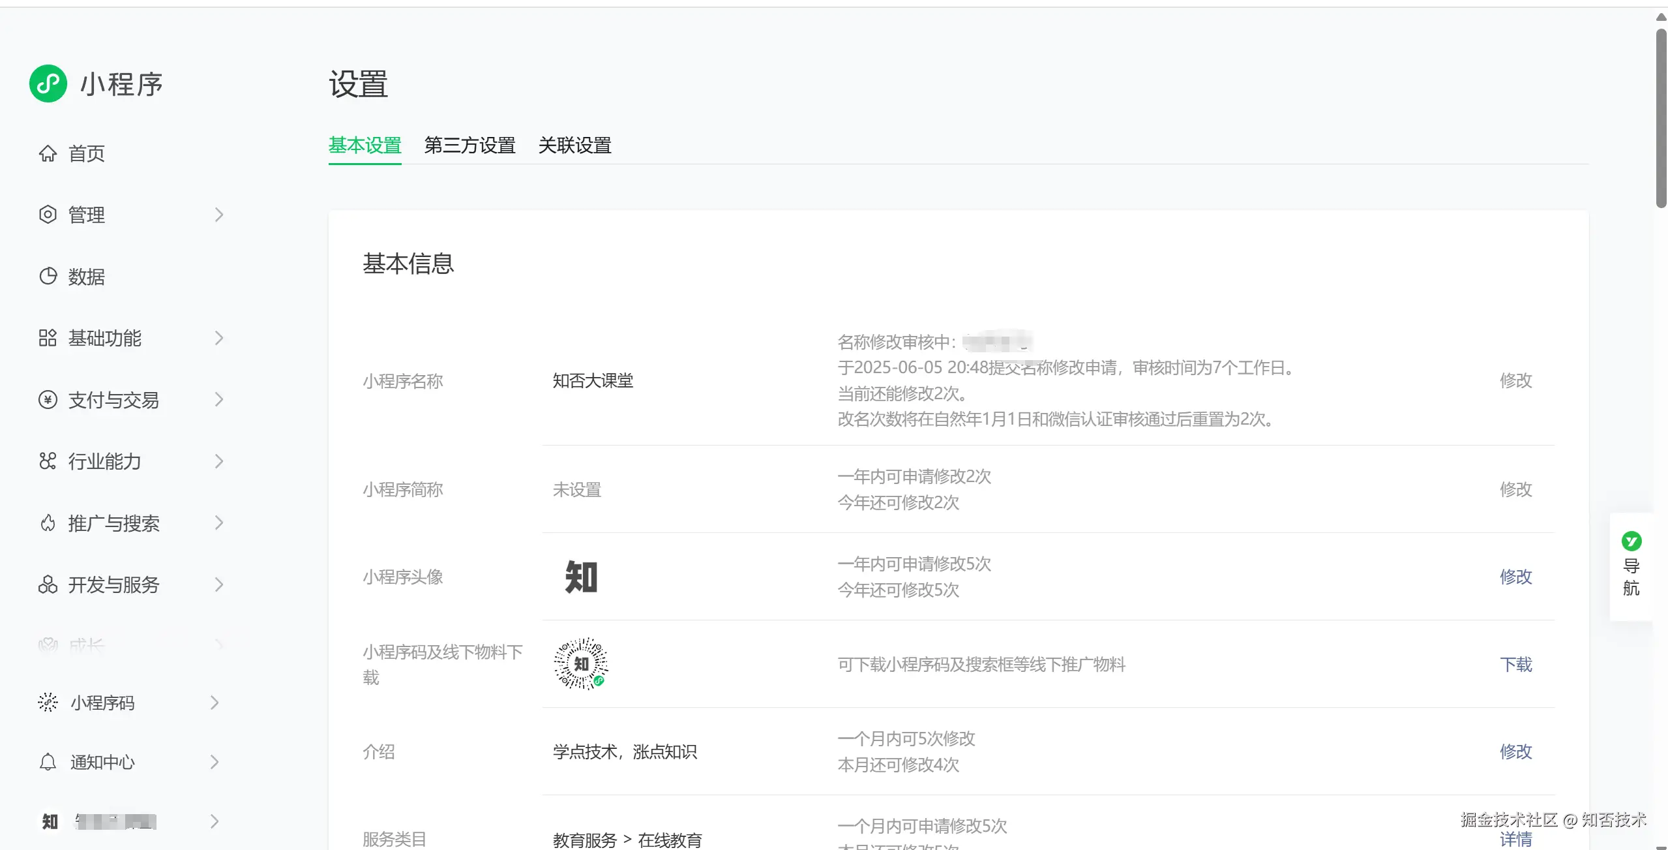Expand the 开发与服务 chevron arrow
This screenshot has width=1668, height=850.
click(219, 584)
